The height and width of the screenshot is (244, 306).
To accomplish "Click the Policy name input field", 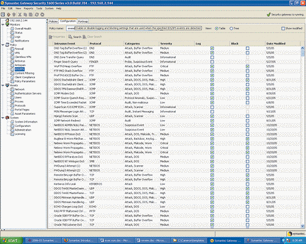I will (x=134, y=29).
